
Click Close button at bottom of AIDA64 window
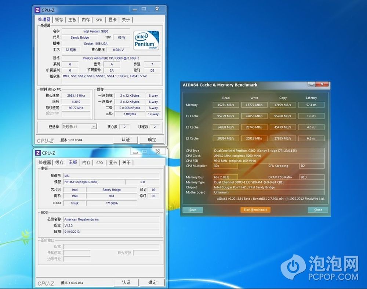tap(318, 210)
